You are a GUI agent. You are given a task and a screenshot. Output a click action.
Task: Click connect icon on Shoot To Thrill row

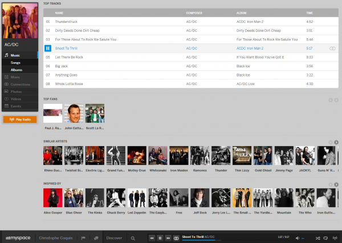coord(332,48)
